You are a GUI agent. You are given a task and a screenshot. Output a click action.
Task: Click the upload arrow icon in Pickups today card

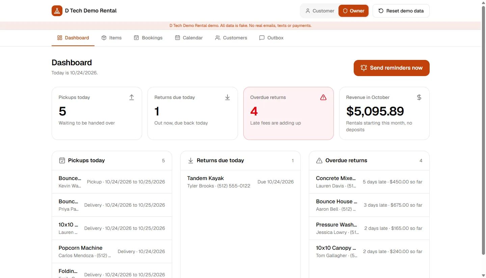click(x=132, y=97)
